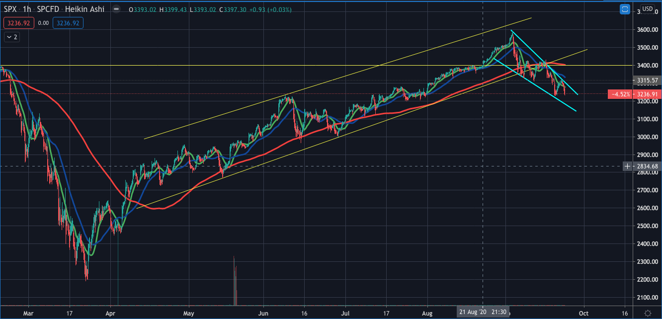Click the red -4.52% current price label
Image resolution: width=662 pixels, height=319 pixels.
point(621,94)
